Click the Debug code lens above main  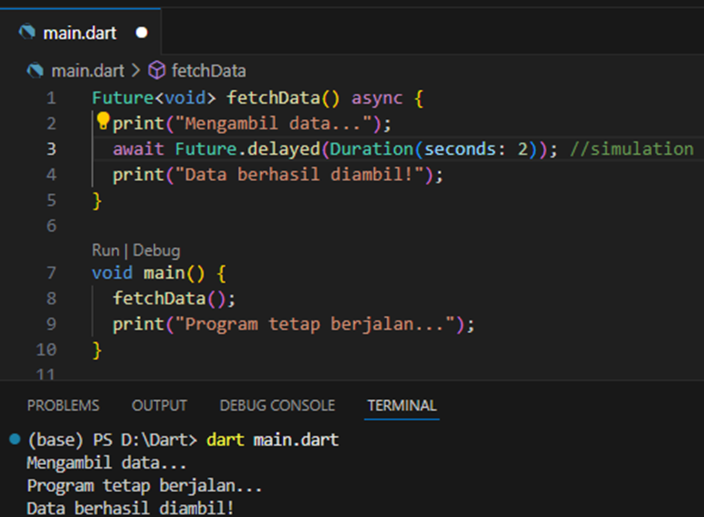click(156, 250)
